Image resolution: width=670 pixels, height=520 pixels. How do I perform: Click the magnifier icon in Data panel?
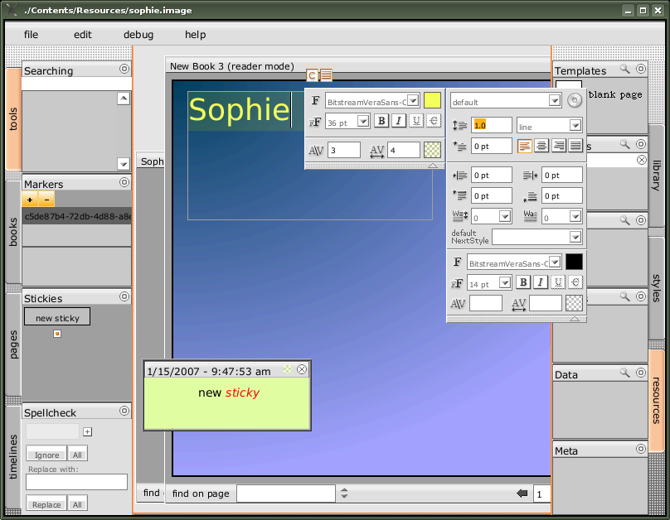624,373
